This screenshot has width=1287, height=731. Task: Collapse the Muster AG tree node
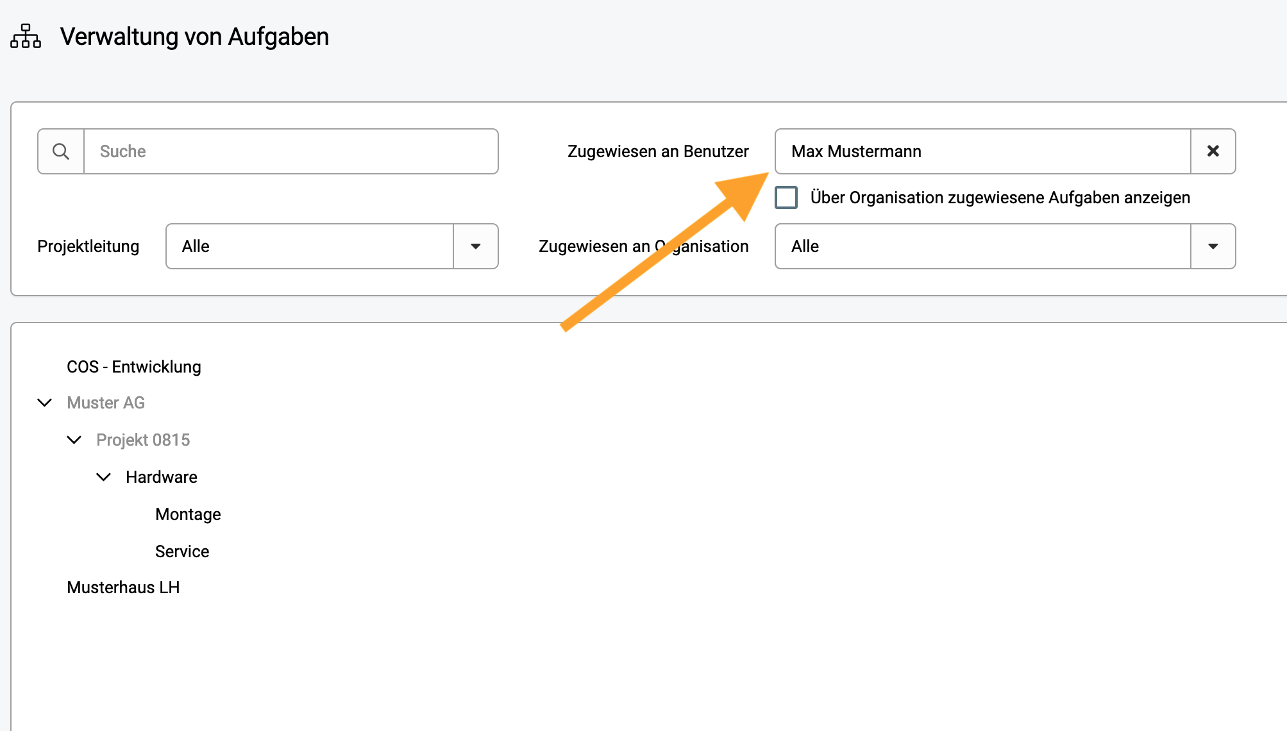coord(45,403)
